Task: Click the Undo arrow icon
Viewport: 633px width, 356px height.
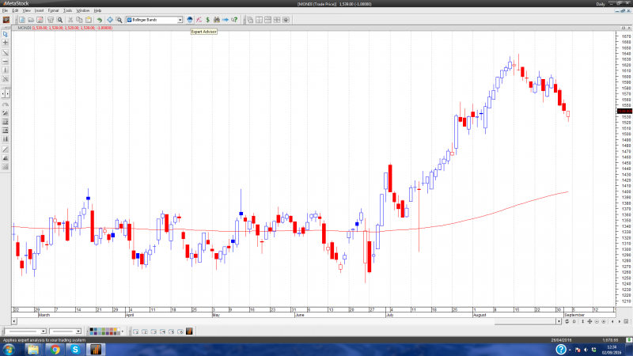Action: 99,19
